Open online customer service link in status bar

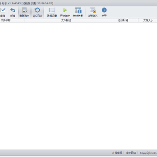(x=117, y=153)
